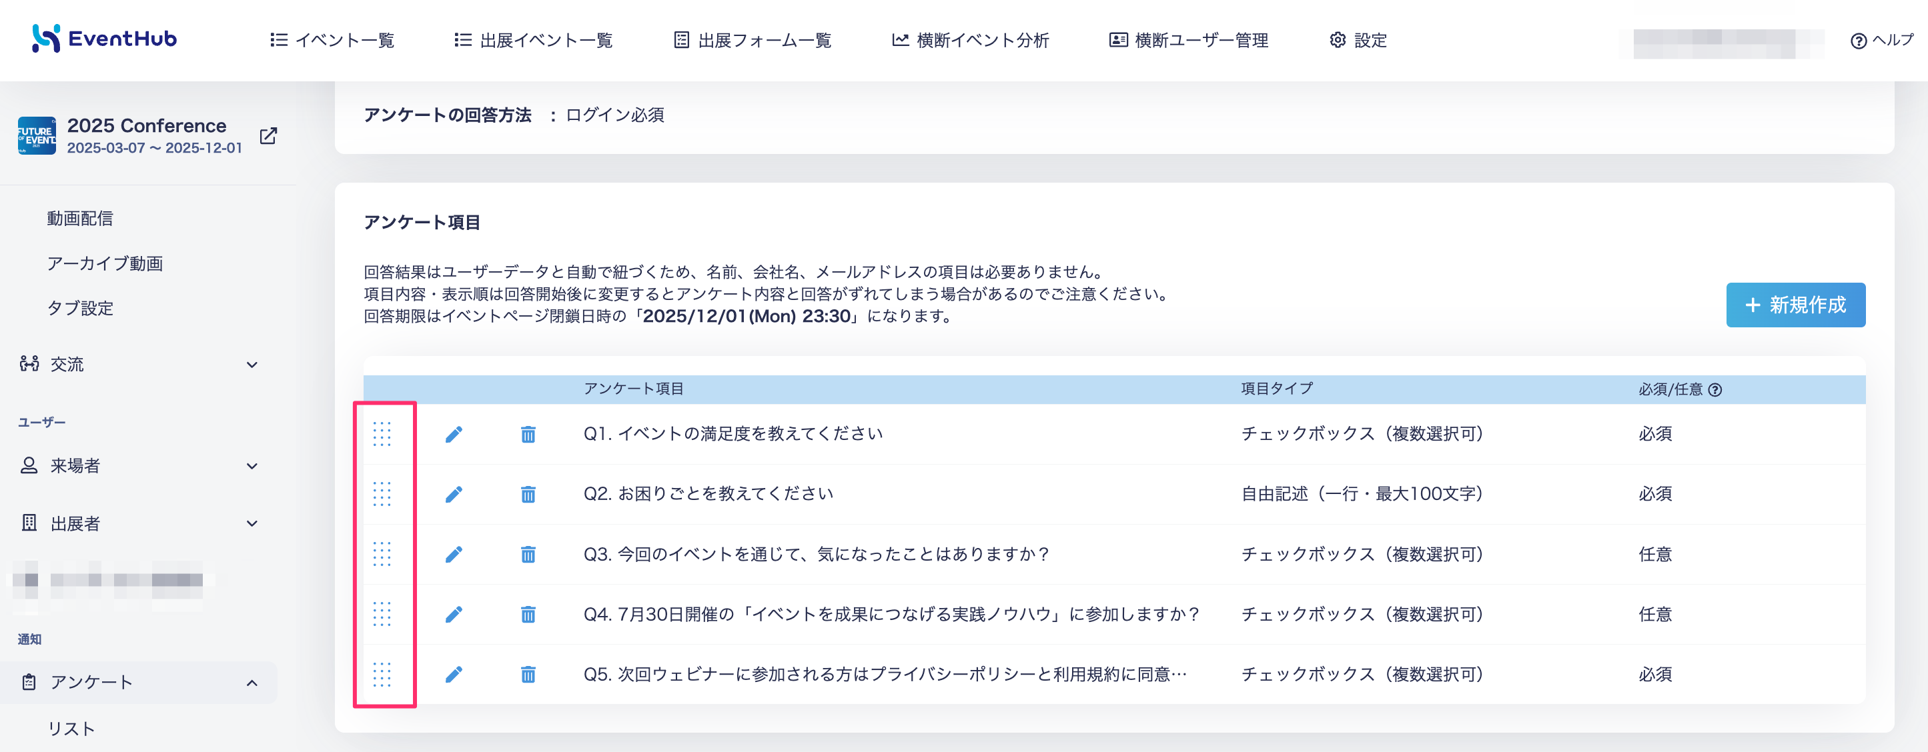Click the help icon beside 必須/任意
This screenshot has width=1928, height=752.
click(1715, 390)
